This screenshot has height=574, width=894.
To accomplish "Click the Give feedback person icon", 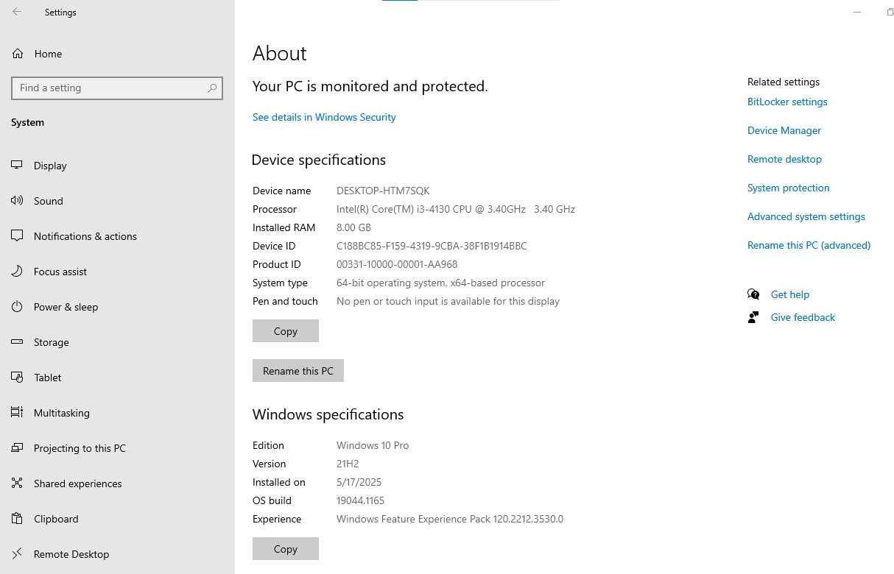I will (753, 317).
